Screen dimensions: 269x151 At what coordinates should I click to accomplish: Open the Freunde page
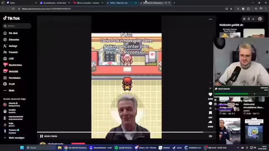point(11,52)
